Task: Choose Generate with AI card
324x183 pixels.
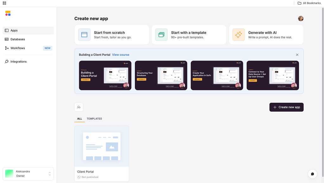Action: tap(266, 35)
